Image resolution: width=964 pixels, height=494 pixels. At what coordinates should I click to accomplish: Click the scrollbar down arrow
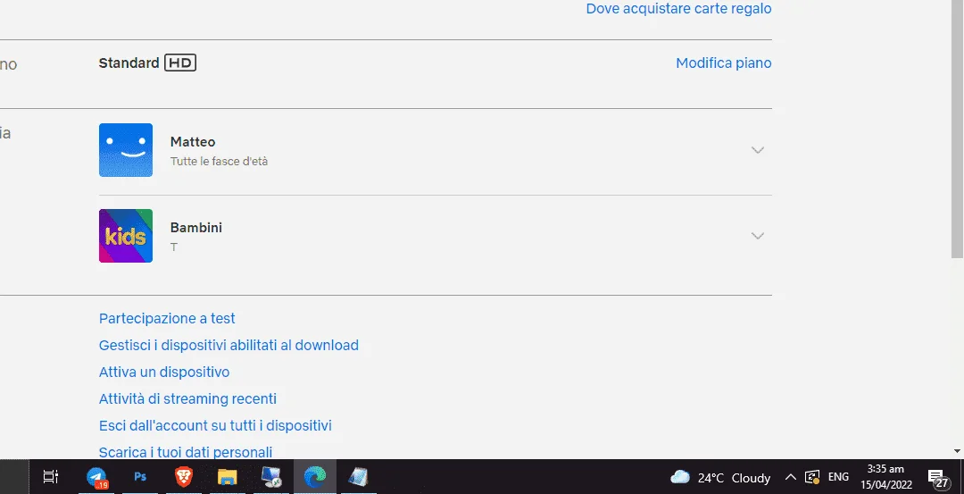pyautogui.click(x=957, y=451)
